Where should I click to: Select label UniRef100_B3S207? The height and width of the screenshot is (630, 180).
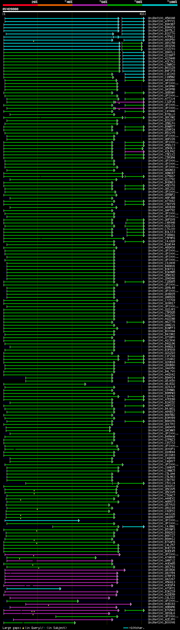click(x=161, y=120)
